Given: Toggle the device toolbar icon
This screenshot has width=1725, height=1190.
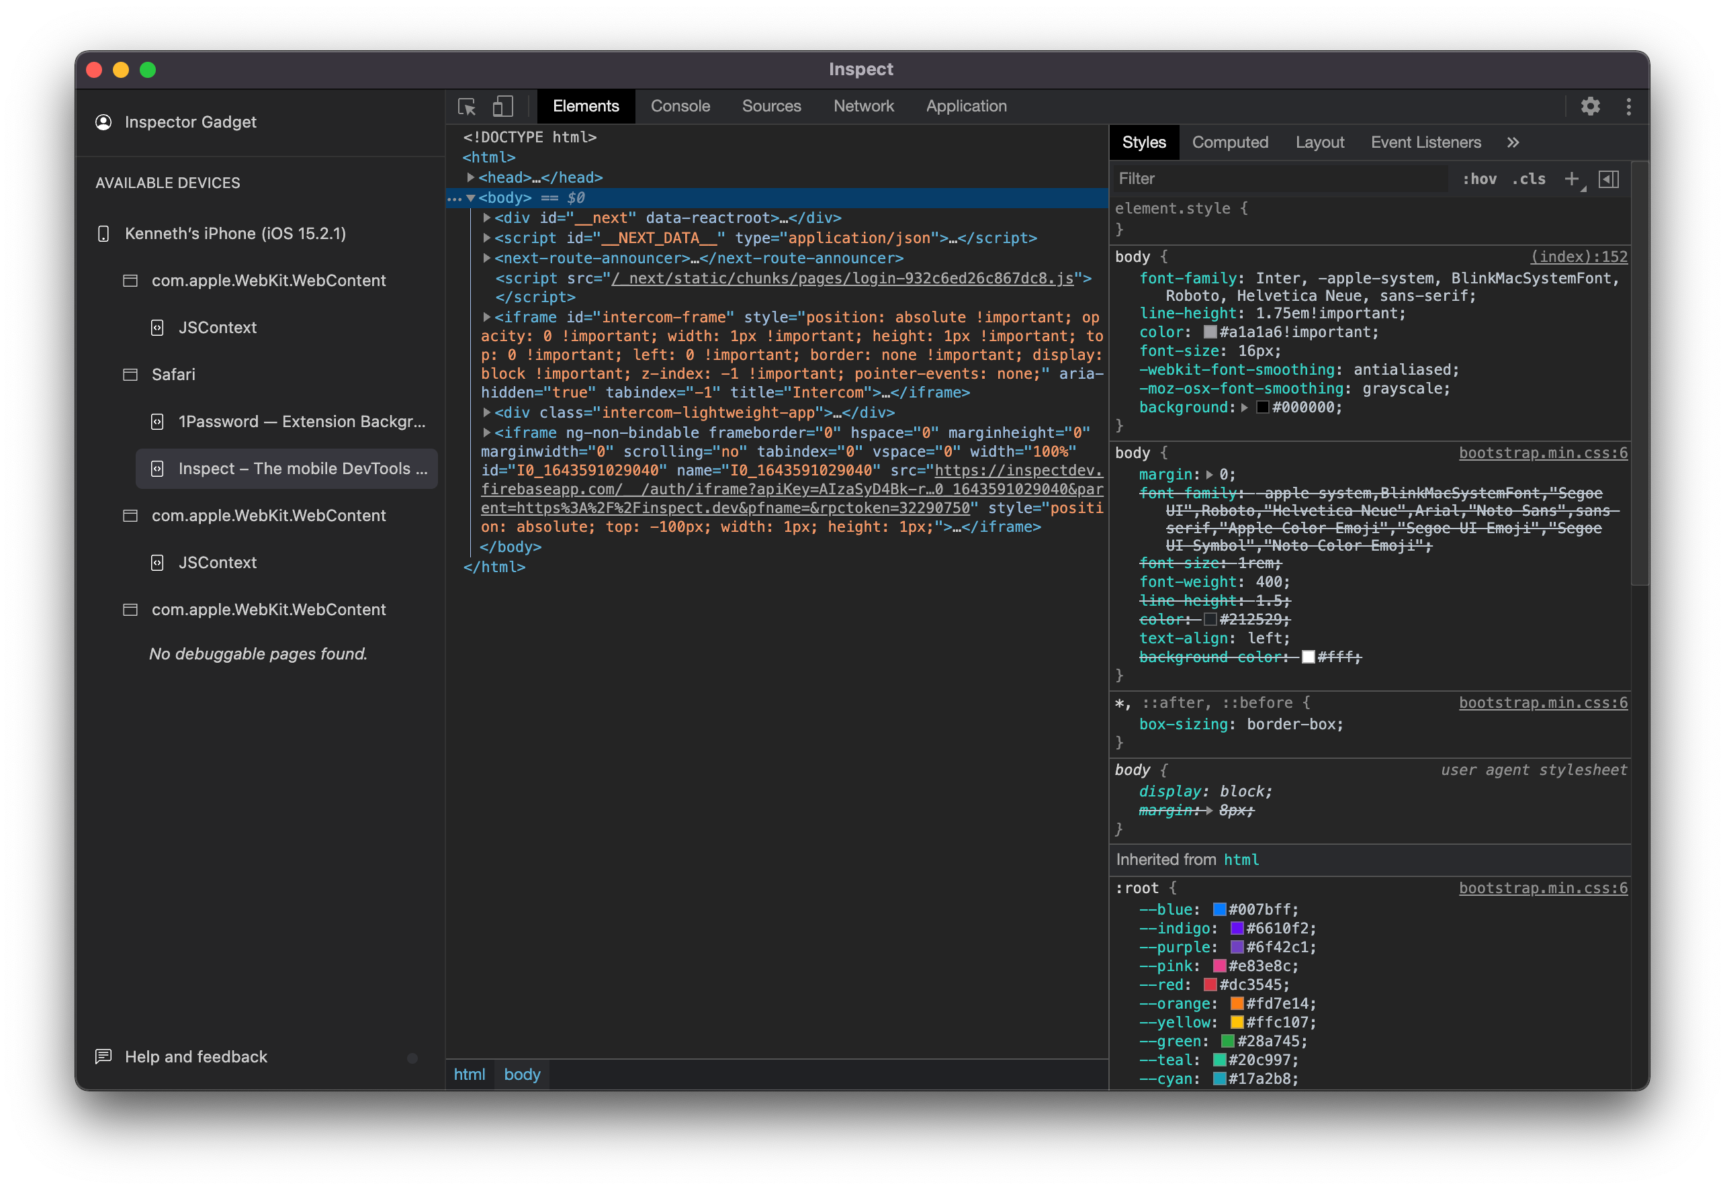Looking at the screenshot, I should pos(502,107).
